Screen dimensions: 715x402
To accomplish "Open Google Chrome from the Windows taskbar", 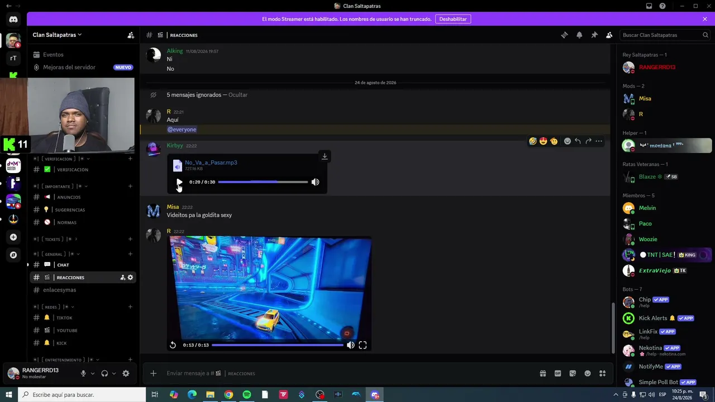I will (228, 395).
